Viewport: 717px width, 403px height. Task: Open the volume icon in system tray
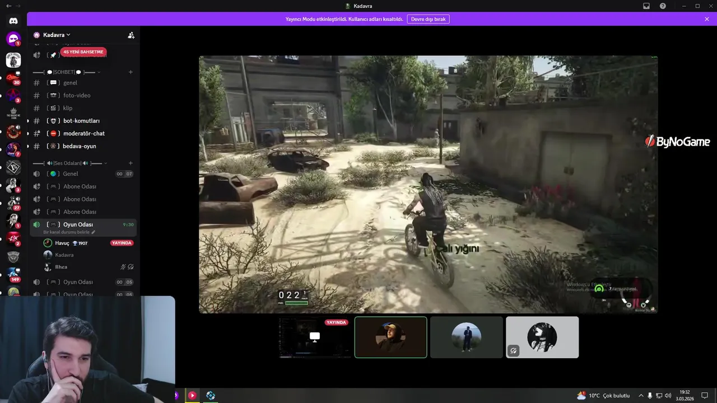point(668,396)
